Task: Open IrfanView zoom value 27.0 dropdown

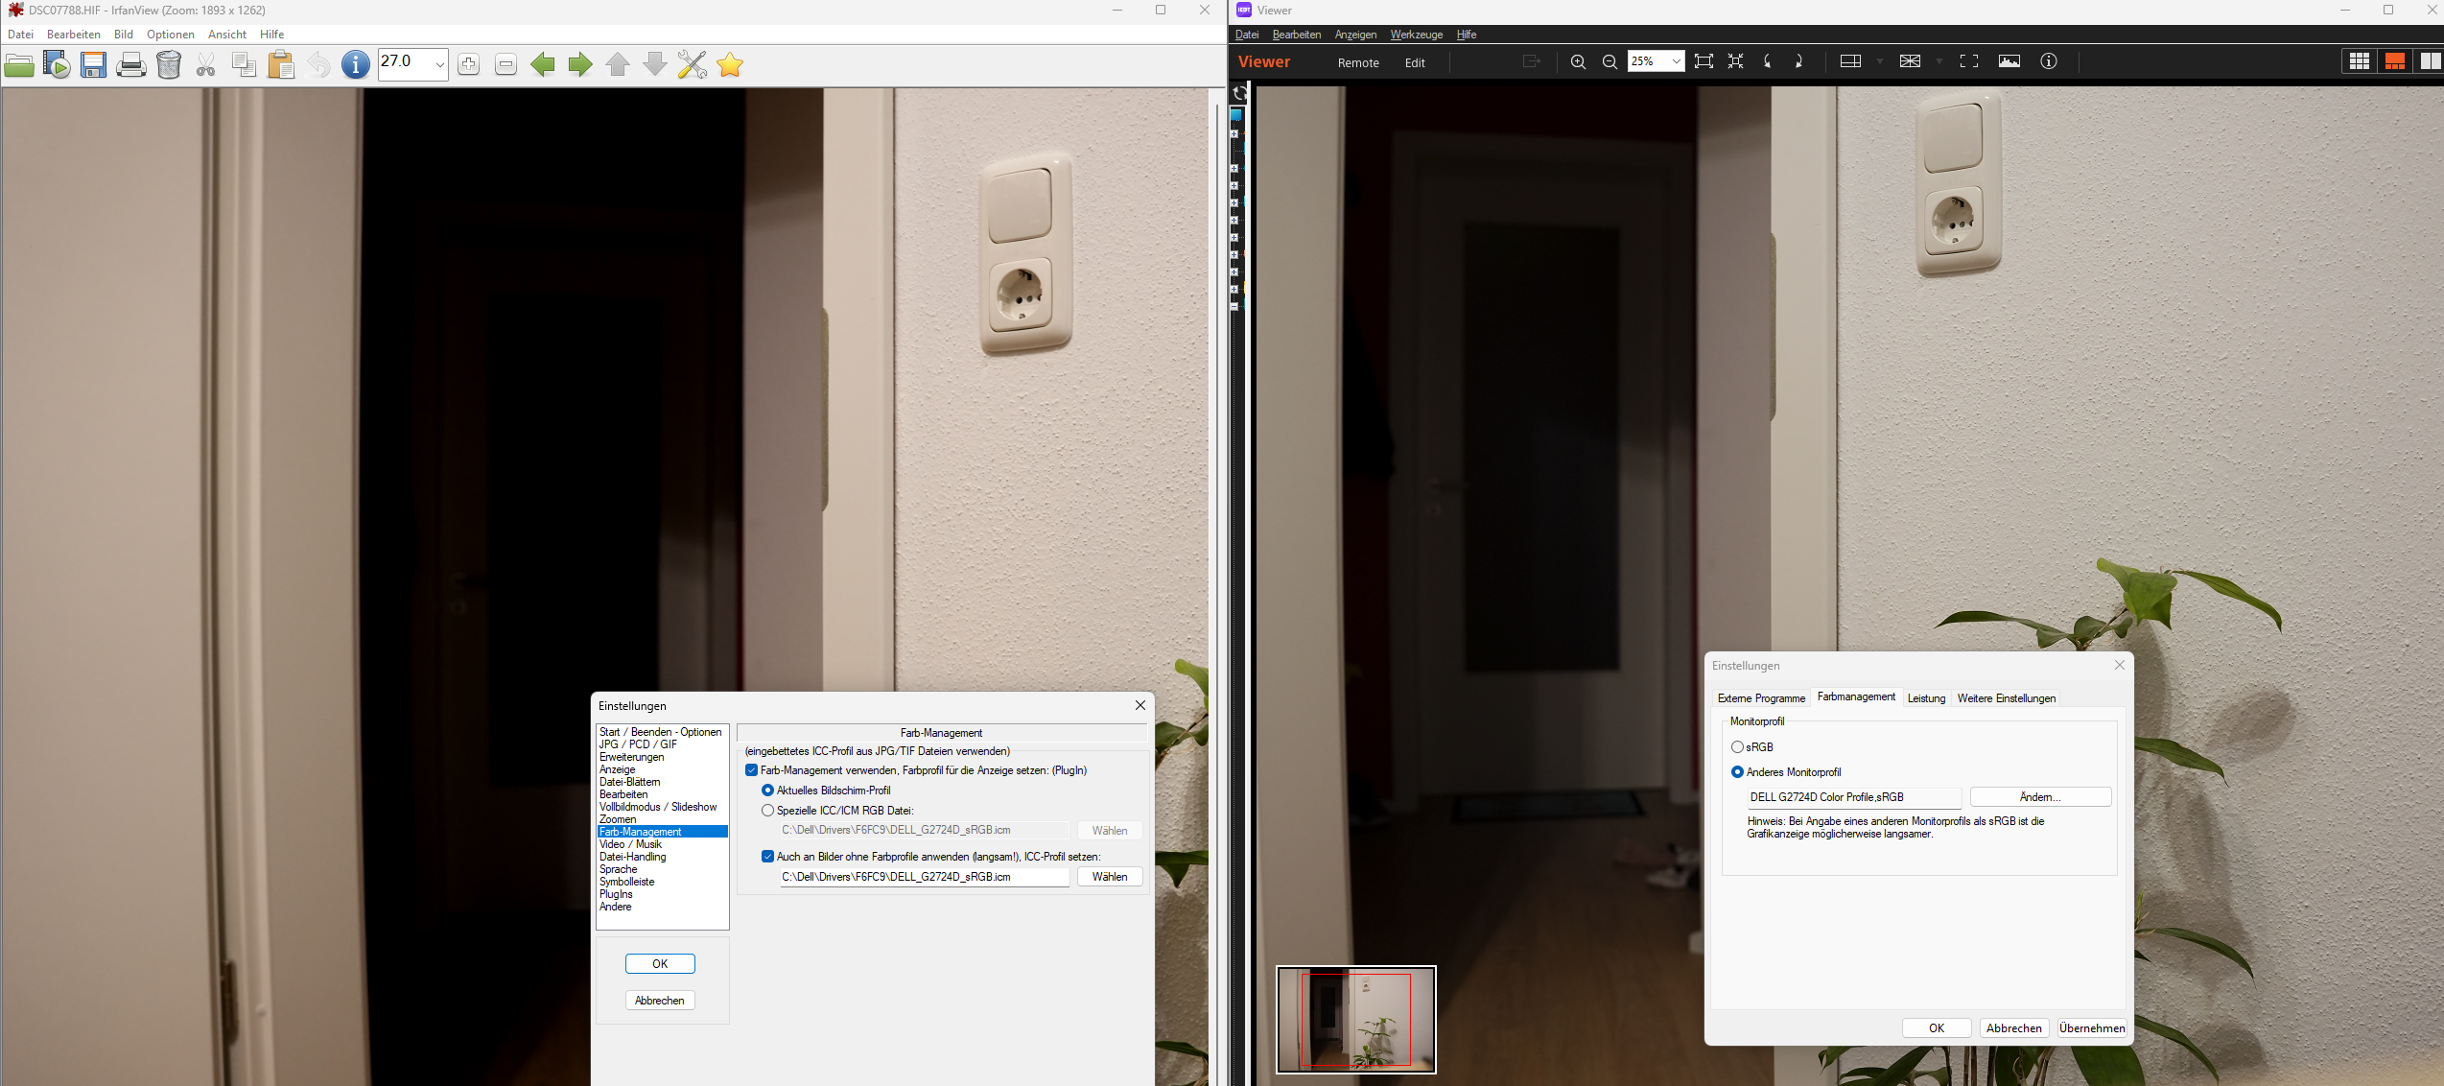Action: [439, 65]
